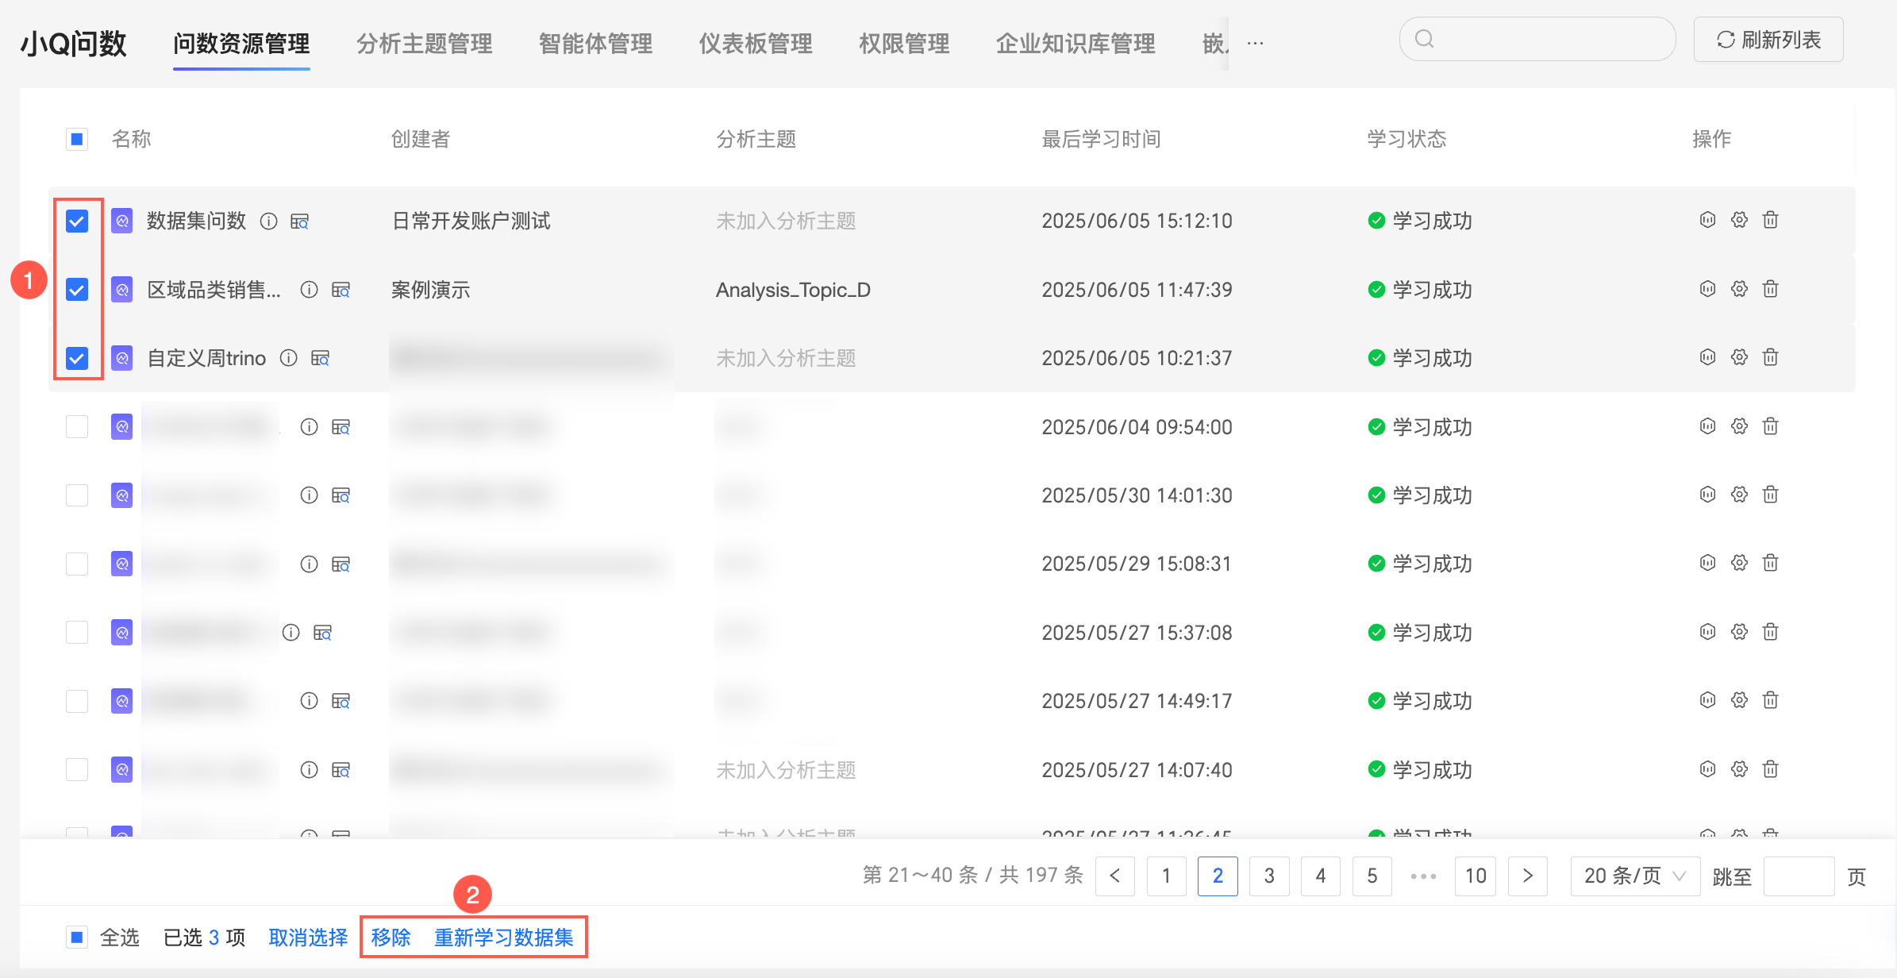This screenshot has width=1897, height=978.
Task: Switch to 分析主题管理 tab
Action: (424, 43)
